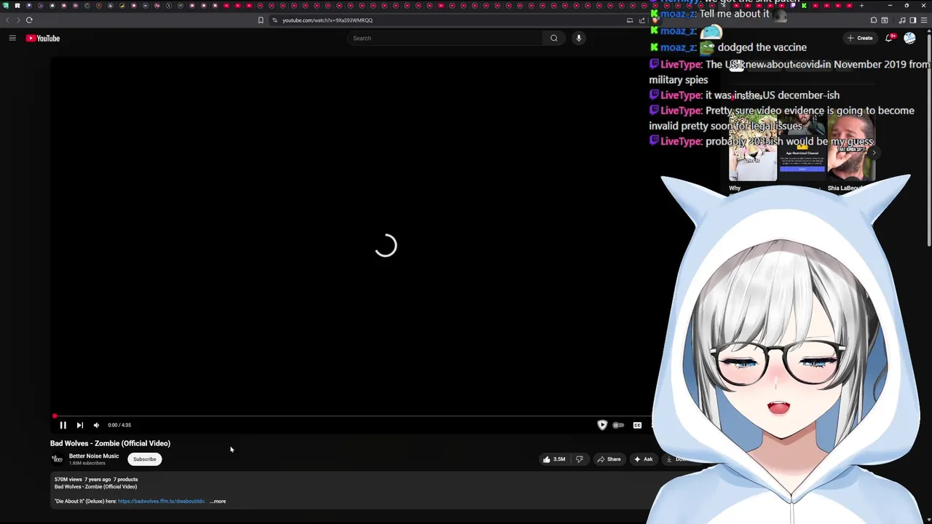Viewport: 932px width, 524px height.
Task: Open YouTube notifications bell
Action: click(x=889, y=38)
